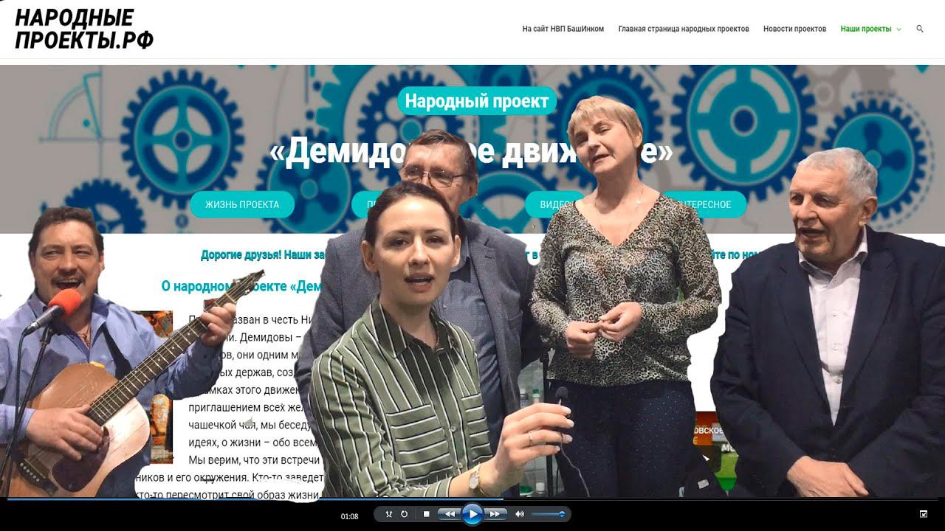Open the site search magnifier icon

920,29
